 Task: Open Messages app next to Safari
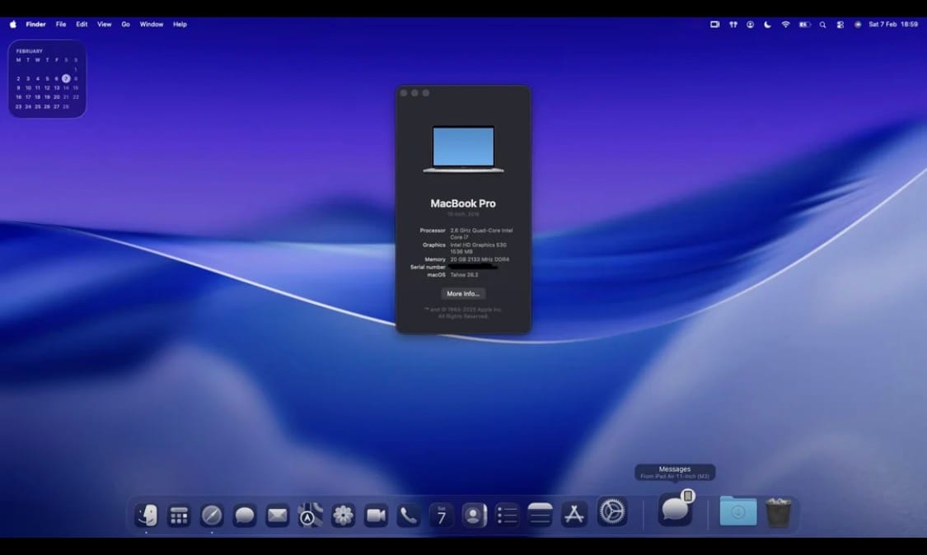point(244,516)
